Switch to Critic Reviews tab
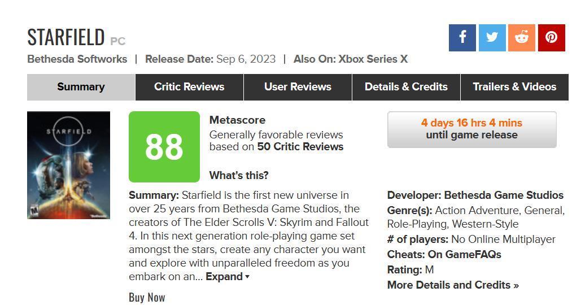The height and width of the screenshot is (305, 572). point(189,87)
